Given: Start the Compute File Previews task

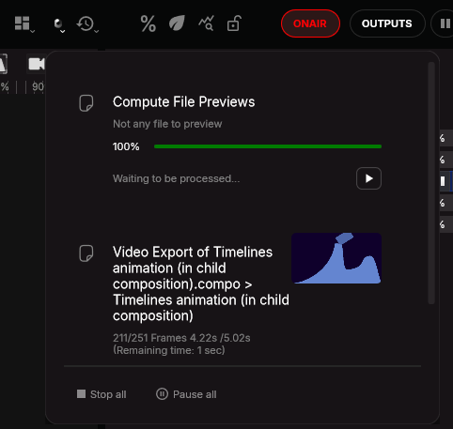Looking at the screenshot, I should [x=368, y=178].
